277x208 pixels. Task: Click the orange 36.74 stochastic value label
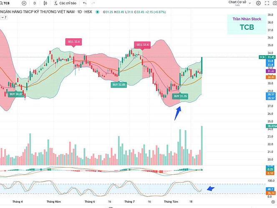point(271,193)
